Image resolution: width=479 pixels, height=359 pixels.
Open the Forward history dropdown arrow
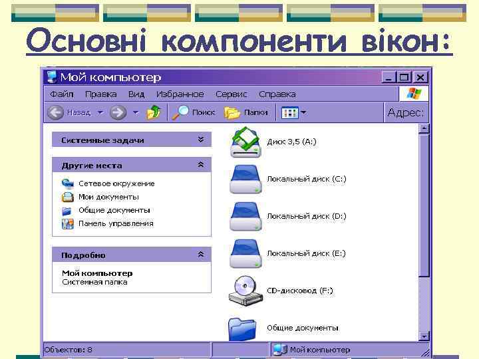[136, 112]
